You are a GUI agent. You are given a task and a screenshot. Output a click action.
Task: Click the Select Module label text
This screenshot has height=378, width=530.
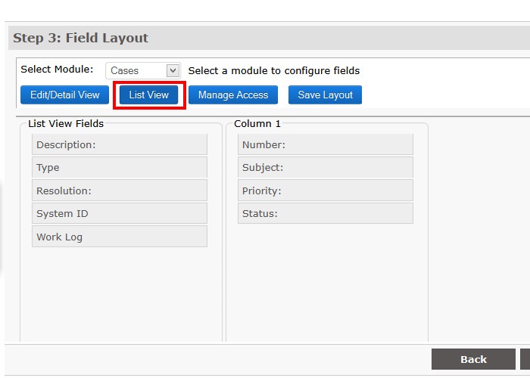click(x=57, y=70)
